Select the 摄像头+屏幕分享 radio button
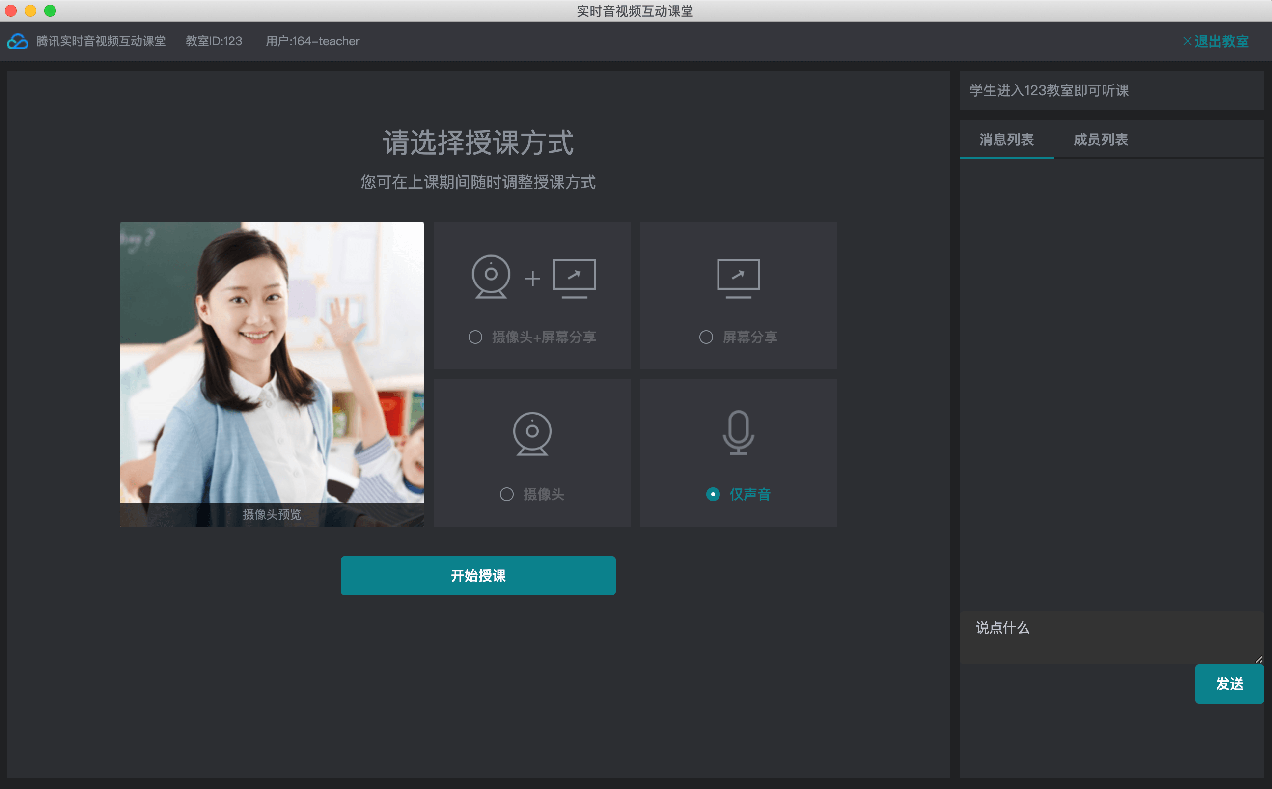Viewport: 1272px width, 789px height. 475,337
